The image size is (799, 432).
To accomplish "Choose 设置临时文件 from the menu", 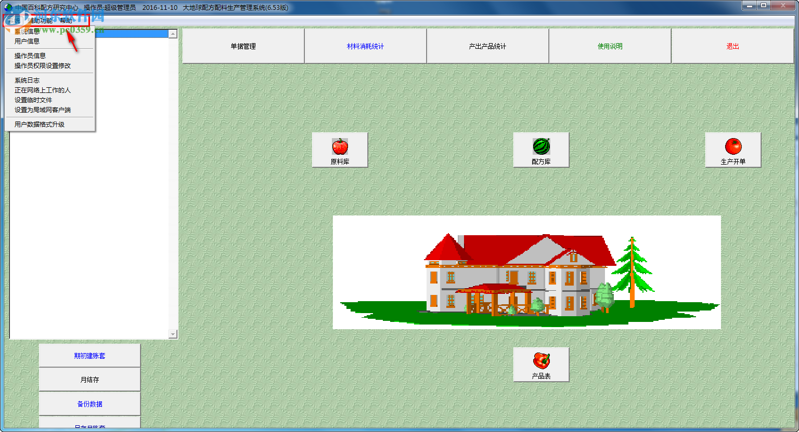I will point(50,100).
